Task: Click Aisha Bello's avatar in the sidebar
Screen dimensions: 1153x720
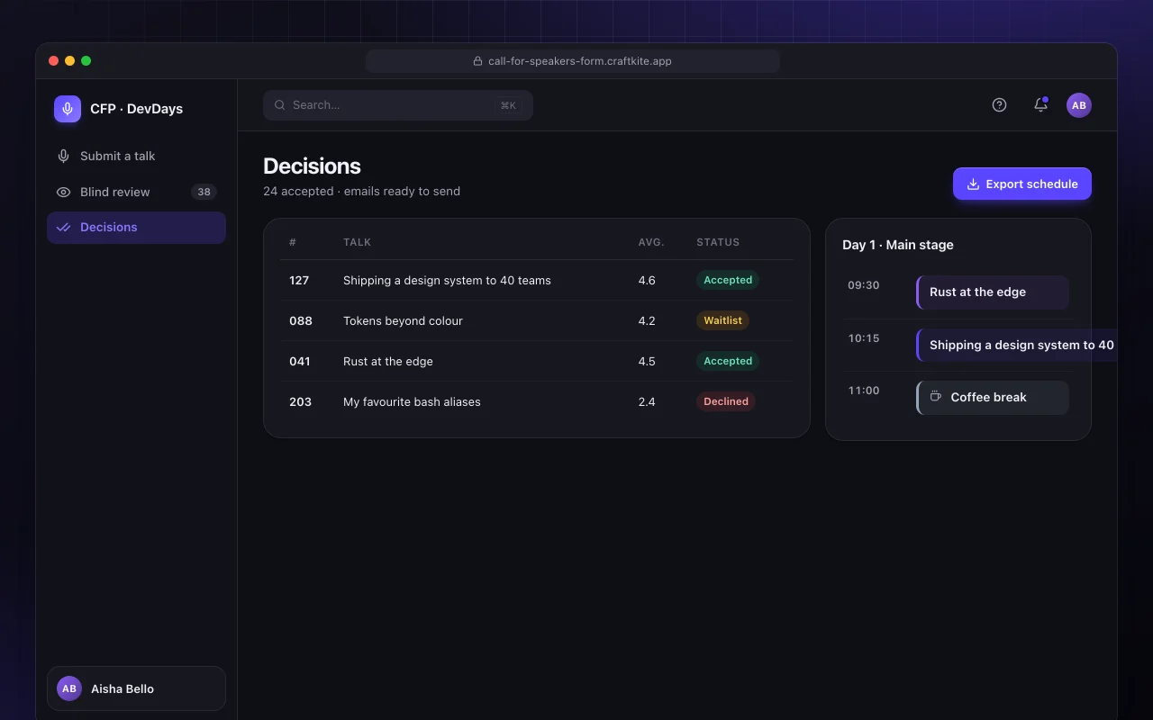Action: click(x=69, y=688)
